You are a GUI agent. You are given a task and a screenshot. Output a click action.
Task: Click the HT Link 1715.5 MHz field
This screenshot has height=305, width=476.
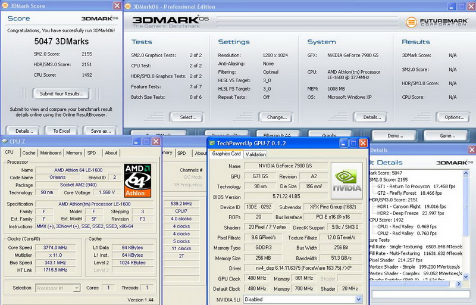pyautogui.click(x=55, y=269)
